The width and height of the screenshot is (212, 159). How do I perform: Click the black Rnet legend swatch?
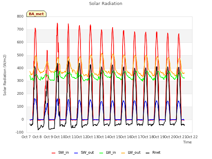tap(148, 153)
